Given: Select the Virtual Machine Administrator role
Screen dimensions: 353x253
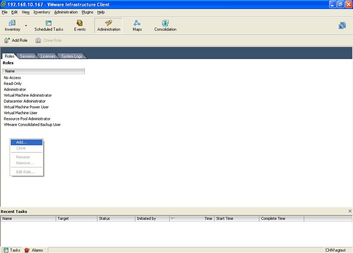Looking at the screenshot, I should (x=28, y=95).
